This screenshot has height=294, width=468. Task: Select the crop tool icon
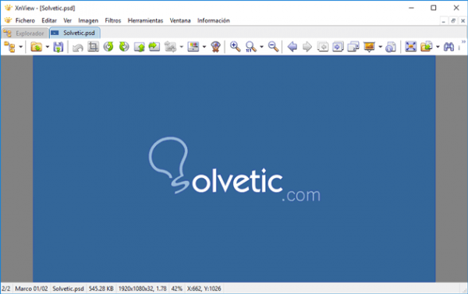coord(93,47)
